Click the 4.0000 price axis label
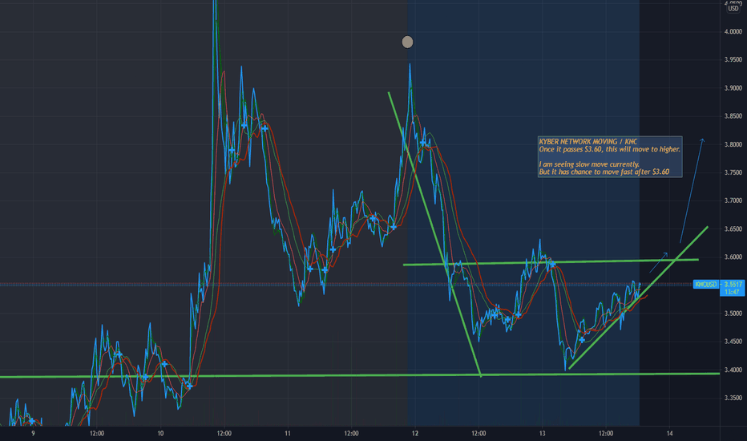747x441 pixels. [733, 32]
